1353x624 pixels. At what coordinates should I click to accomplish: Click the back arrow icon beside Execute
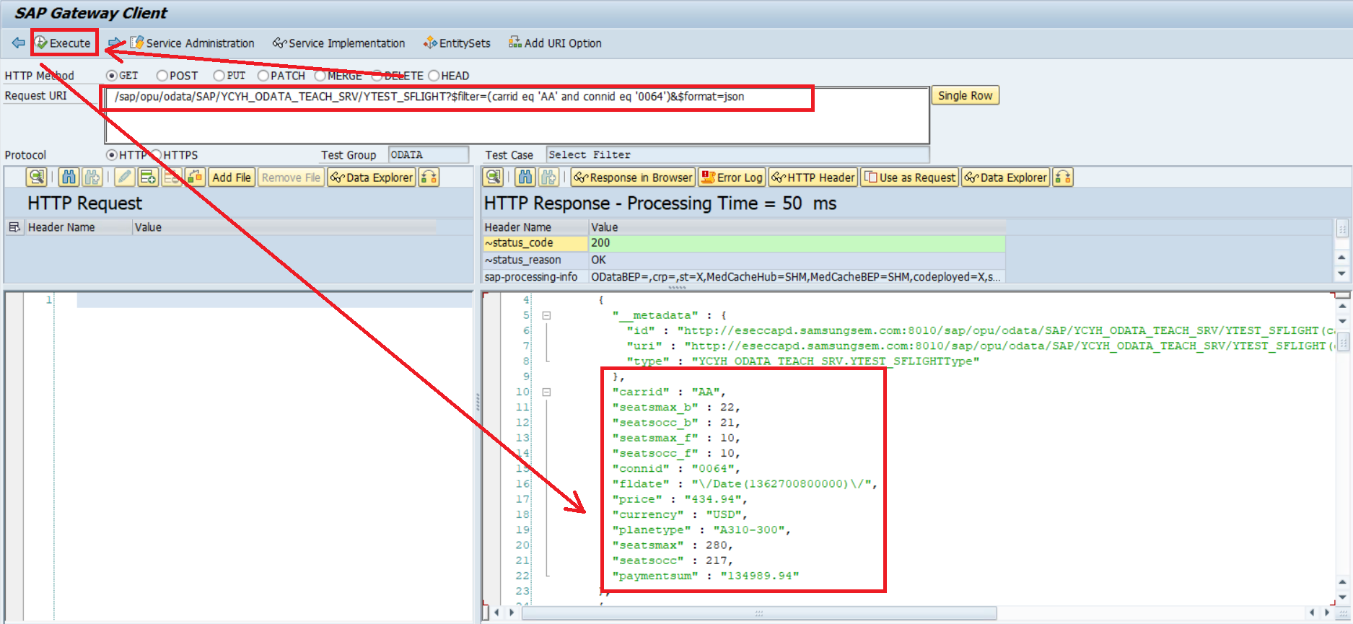pyautogui.click(x=18, y=43)
